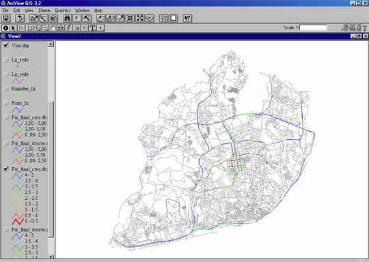This screenshot has width=369, height=262.
Task: Select the Hot Link lightning tool
Action: pyautogui.click(x=69, y=28)
